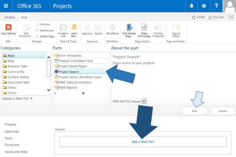
Task: Click the FOLLOW star button
Action: (x=216, y=17)
